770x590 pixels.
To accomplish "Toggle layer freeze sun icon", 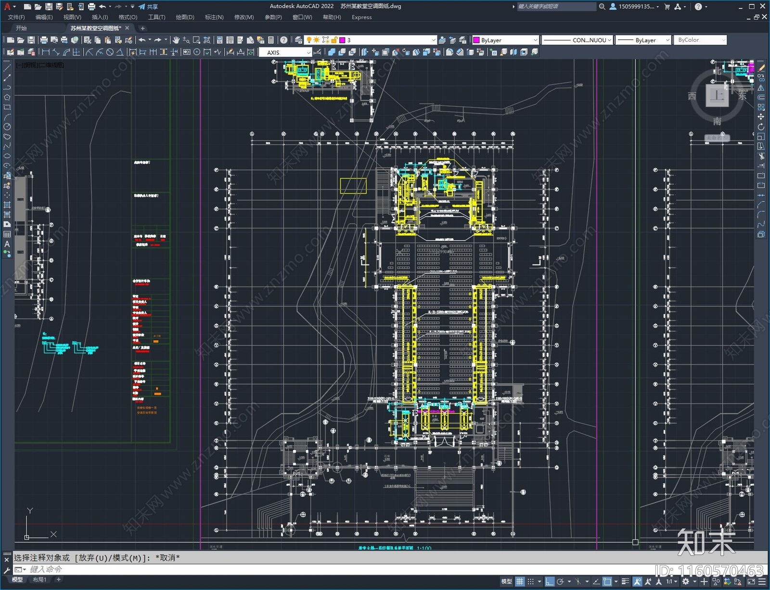I will (317, 40).
